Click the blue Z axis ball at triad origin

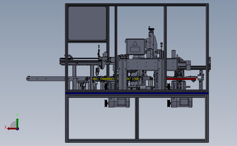tap(18, 129)
